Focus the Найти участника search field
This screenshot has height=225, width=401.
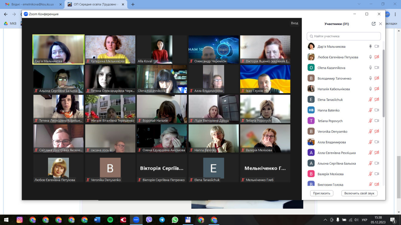click(344, 36)
